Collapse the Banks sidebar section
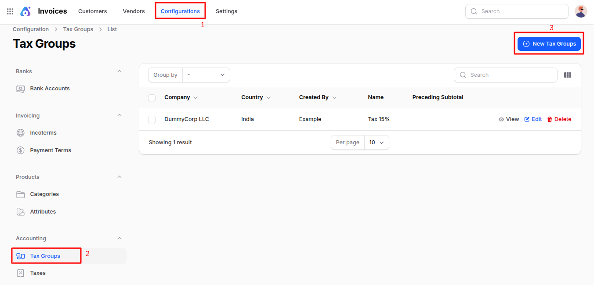The height and width of the screenshot is (285, 594). [120, 71]
